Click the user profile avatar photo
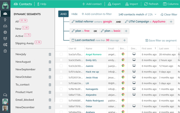Screen dimensions: 180x113 pyautogui.click(x=5, y=108)
